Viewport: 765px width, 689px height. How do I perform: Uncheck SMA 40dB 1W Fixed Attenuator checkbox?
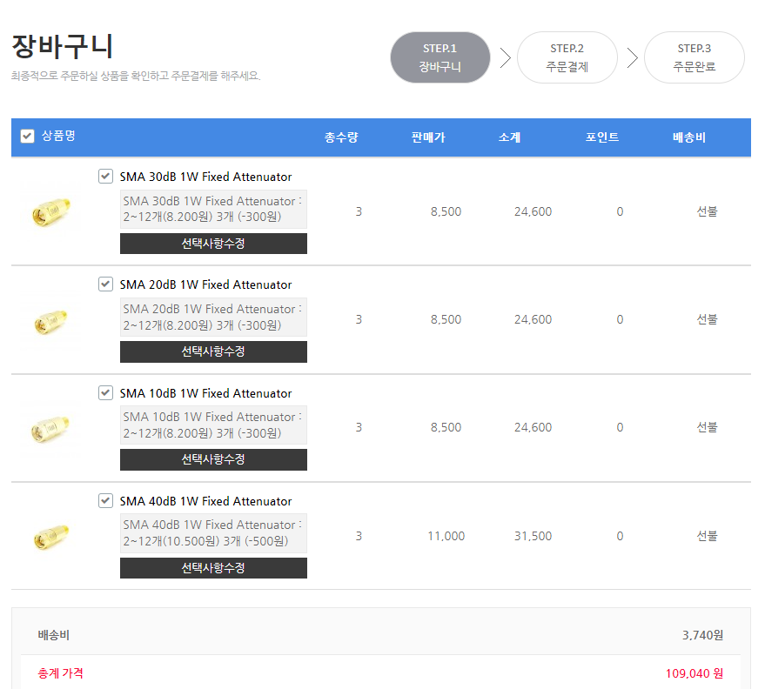coord(105,500)
